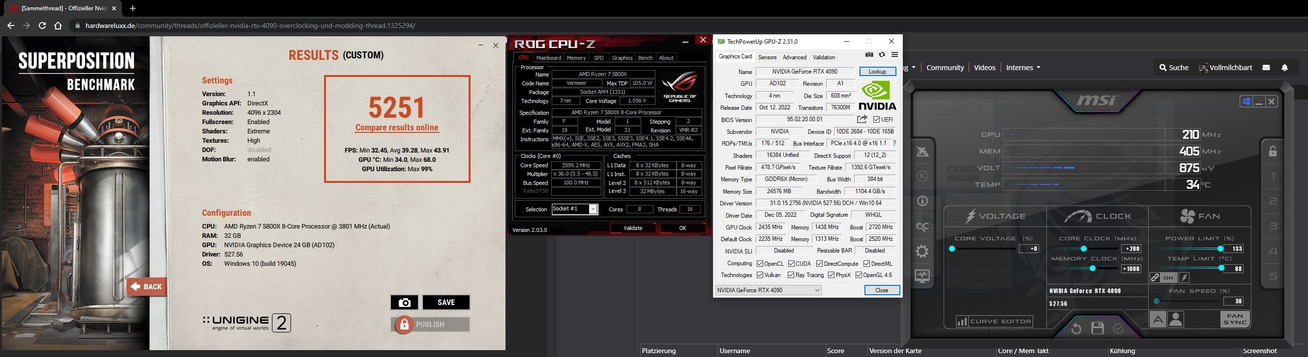Click 'Compare results online' link
The width and height of the screenshot is (1308, 357).
pyautogui.click(x=397, y=127)
